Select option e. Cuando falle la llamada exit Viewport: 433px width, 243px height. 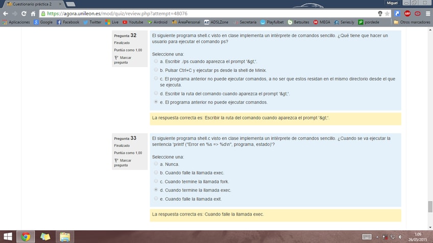pyautogui.click(x=156, y=199)
